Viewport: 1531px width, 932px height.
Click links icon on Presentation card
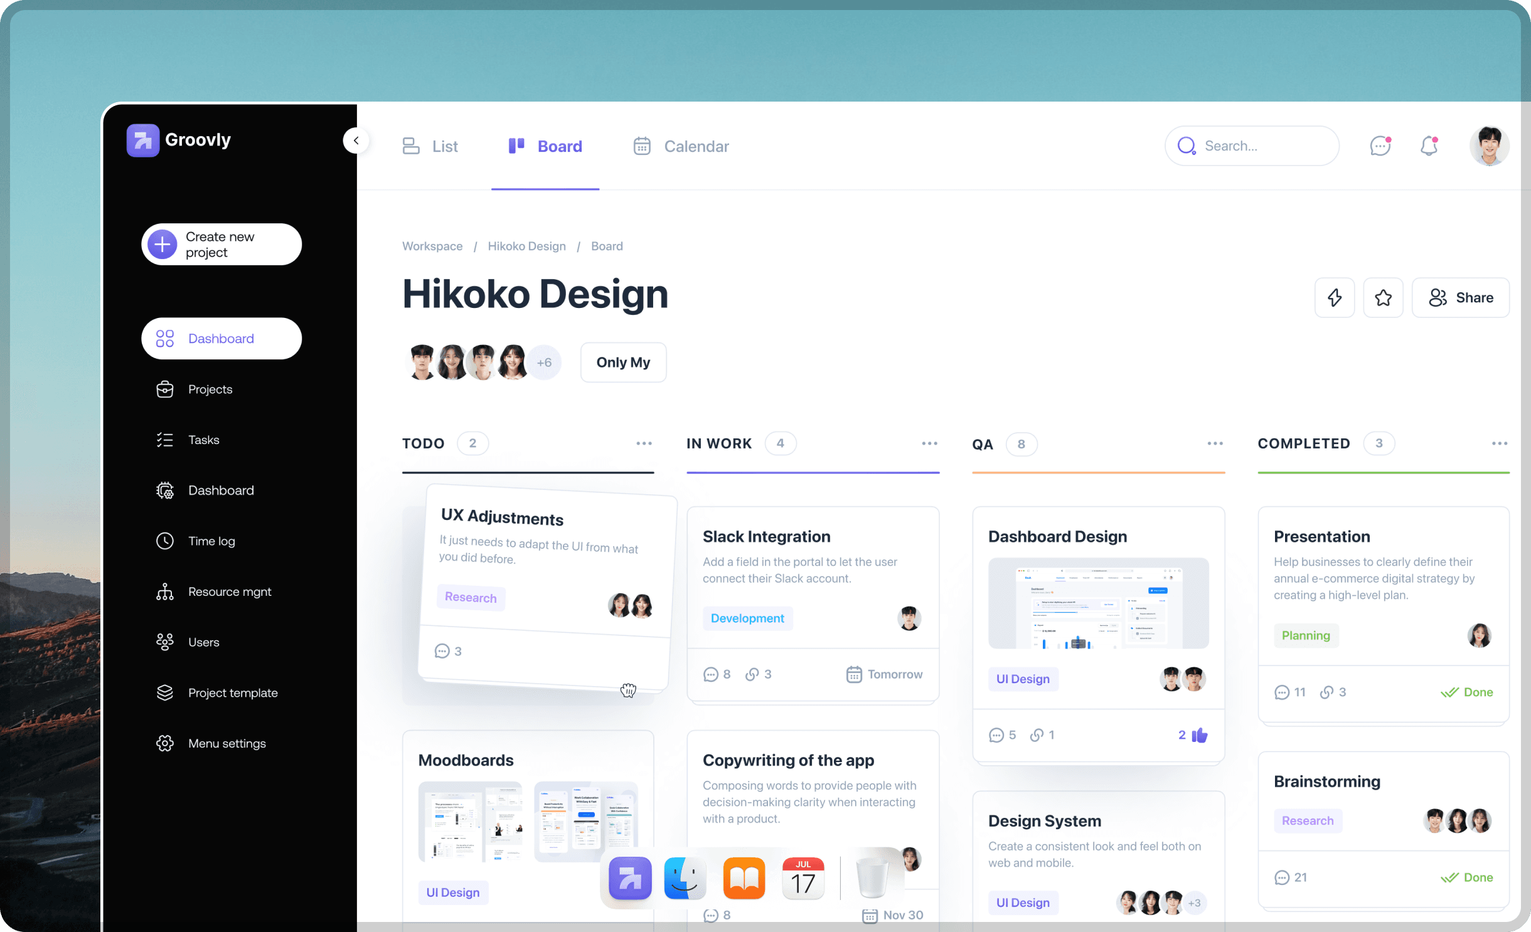click(x=1326, y=692)
